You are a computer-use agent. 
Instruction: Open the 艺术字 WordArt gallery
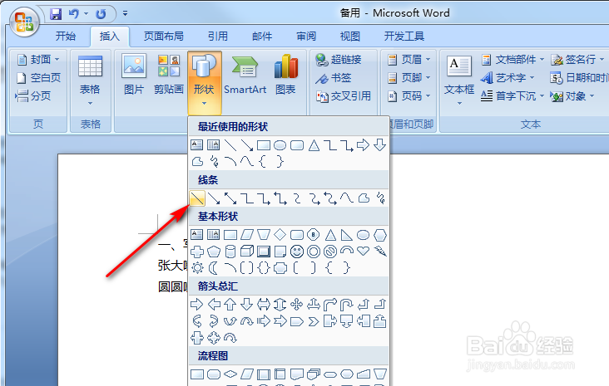point(507,78)
